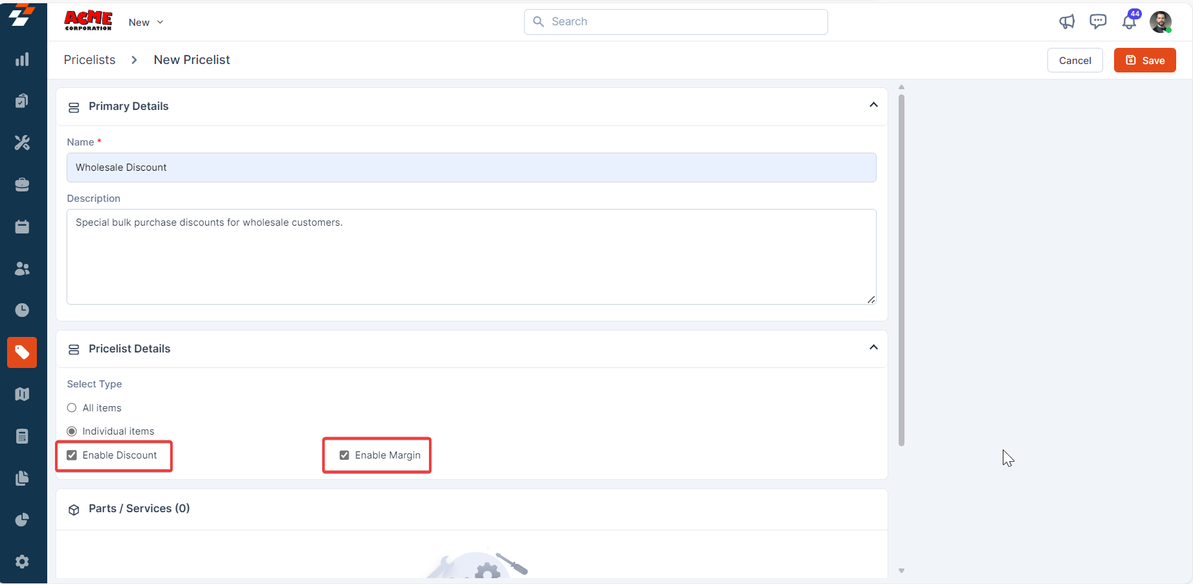Click the Name input with Wholesale Discount
1193x584 pixels.
pyautogui.click(x=471, y=168)
